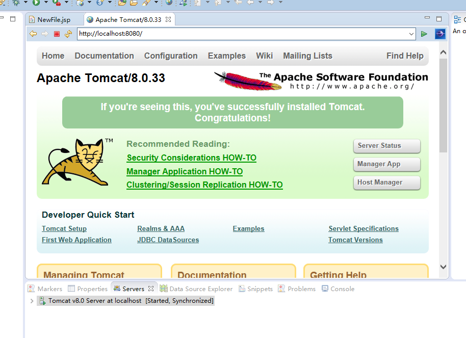Select Tomcat v8.0 Server at localhost row
The width and height of the screenshot is (466, 338).
click(x=125, y=301)
